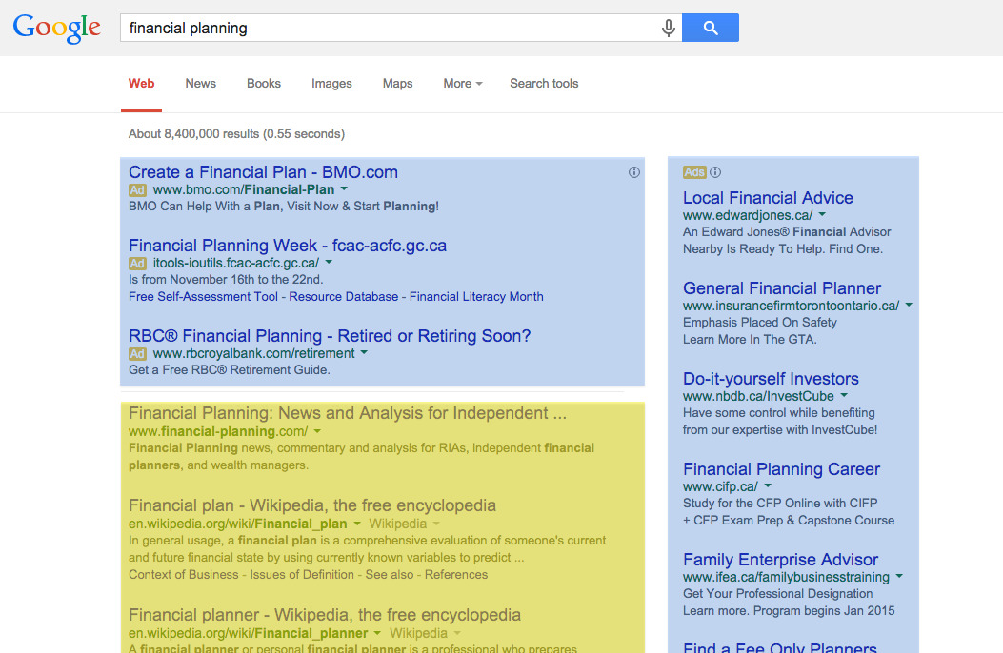The width and height of the screenshot is (1003, 653).
Task: Expand arrow beside www.financial-planning.com/
Action: click(x=317, y=431)
